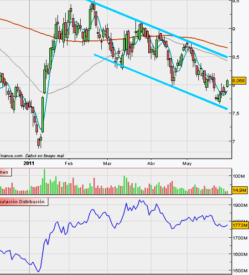Click the 1700M indicator axis label
Viewport: 249px width, 275px height.
[240, 238]
